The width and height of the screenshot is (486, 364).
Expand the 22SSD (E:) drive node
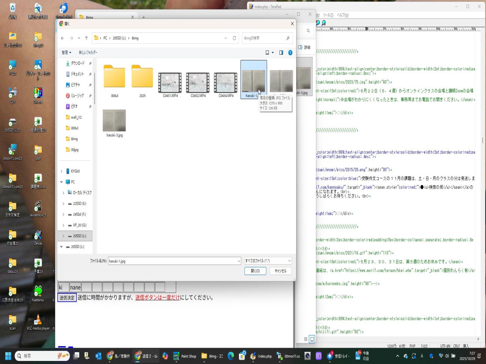point(63,204)
